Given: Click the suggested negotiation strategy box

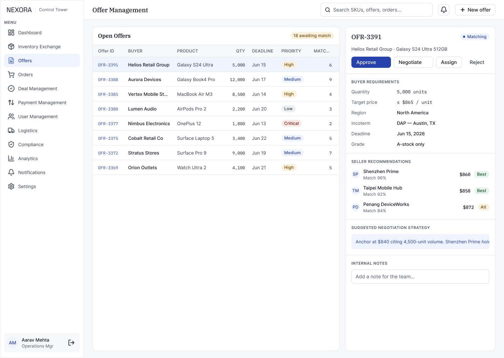Looking at the screenshot, I should [x=420, y=242].
